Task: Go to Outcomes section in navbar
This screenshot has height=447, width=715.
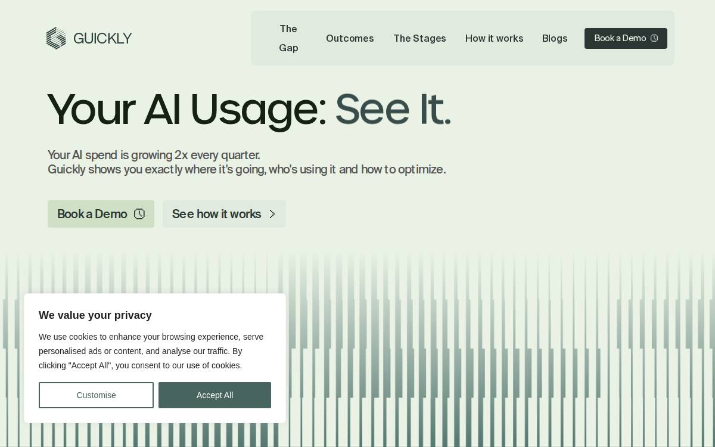Action: (350, 38)
